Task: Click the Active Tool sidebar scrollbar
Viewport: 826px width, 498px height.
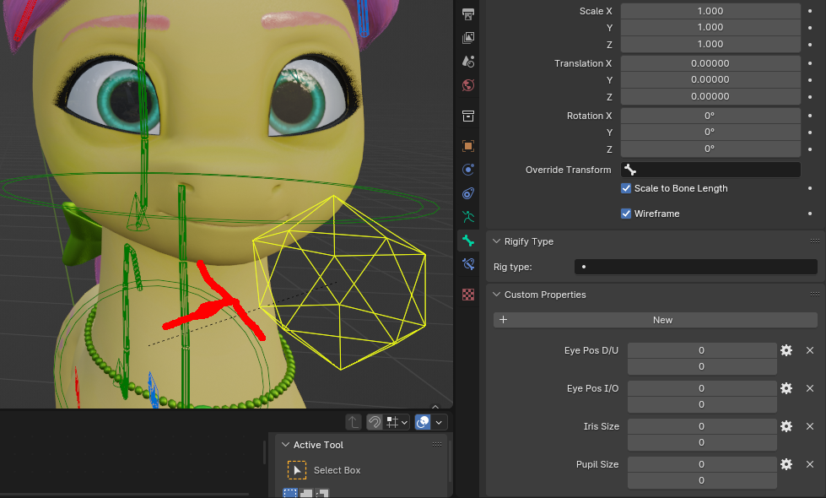Action: 450,461
